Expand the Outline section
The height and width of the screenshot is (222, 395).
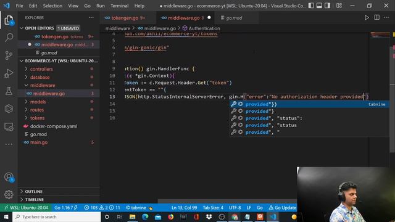click(x=59, y=192)
